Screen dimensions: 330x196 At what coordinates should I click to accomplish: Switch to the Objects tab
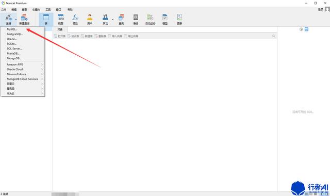coord(60,29)
